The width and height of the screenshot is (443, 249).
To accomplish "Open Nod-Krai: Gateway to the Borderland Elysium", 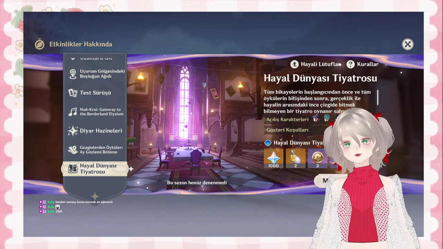I will (x=96, y=112).
